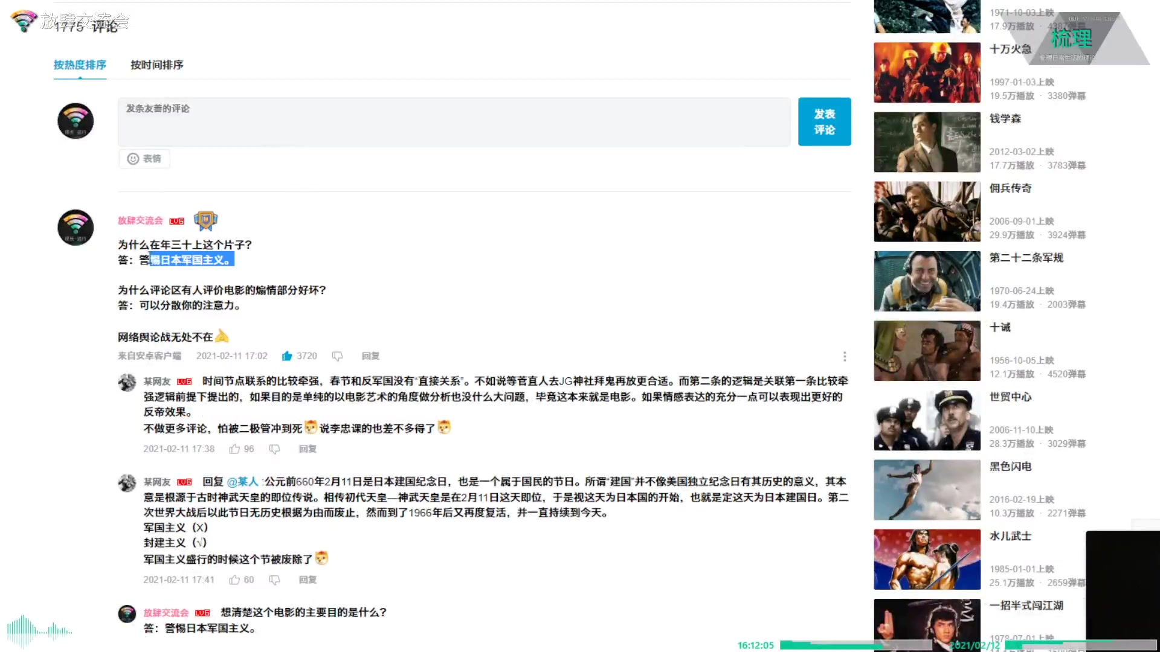Switch to 按热度排序 tab
The image size is (1160, 652).
pyautogui.click(x=80, y=65)
